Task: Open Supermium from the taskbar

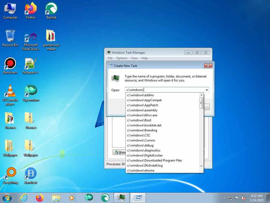Action: 89,198
